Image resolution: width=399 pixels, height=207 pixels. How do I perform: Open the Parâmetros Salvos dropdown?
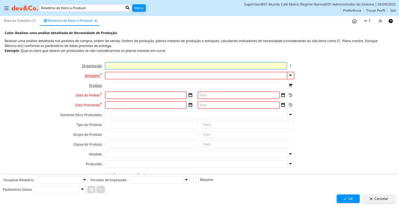(x=82, y=189)
